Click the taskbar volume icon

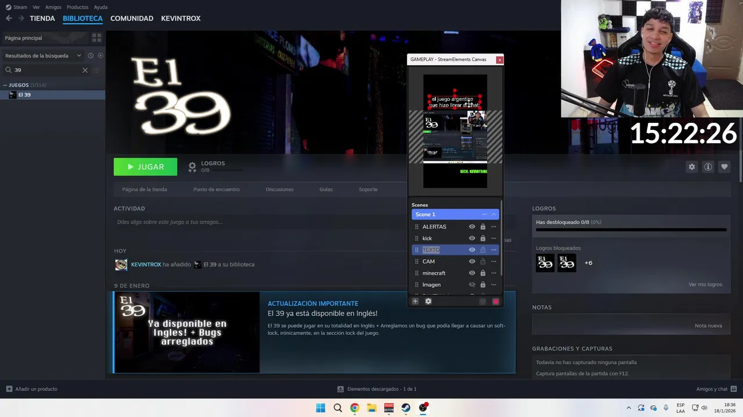coord(704,408)
